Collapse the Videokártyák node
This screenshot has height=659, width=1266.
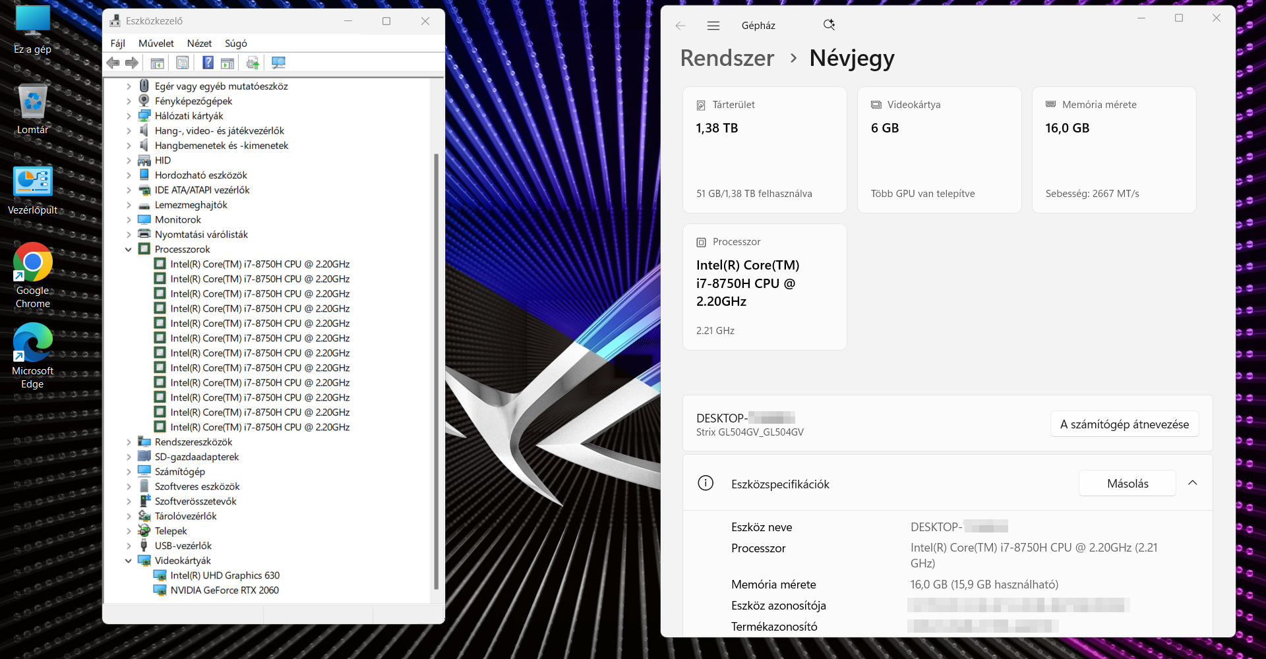pyautogui.click(x=129, y=560)
